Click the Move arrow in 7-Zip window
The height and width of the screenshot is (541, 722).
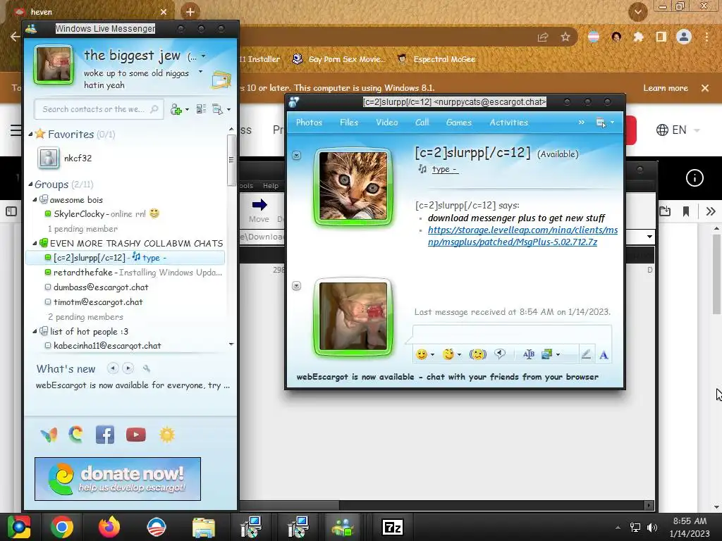259,205
